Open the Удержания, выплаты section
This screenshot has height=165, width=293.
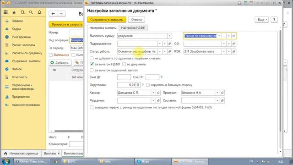tap(26, 61)
